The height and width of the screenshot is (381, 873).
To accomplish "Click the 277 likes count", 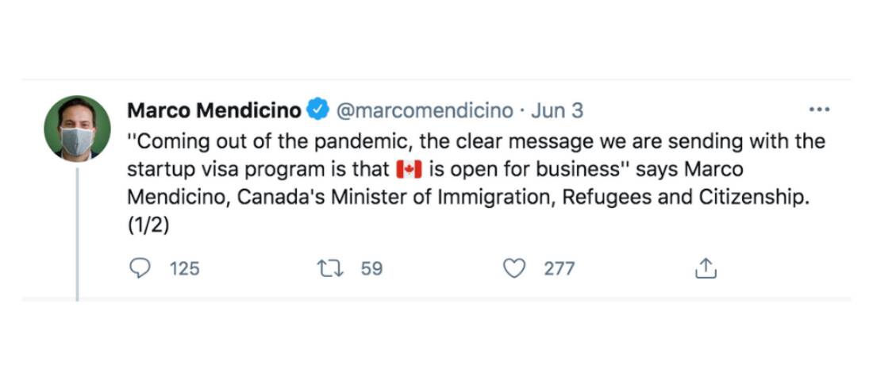I will pos(559,269).
